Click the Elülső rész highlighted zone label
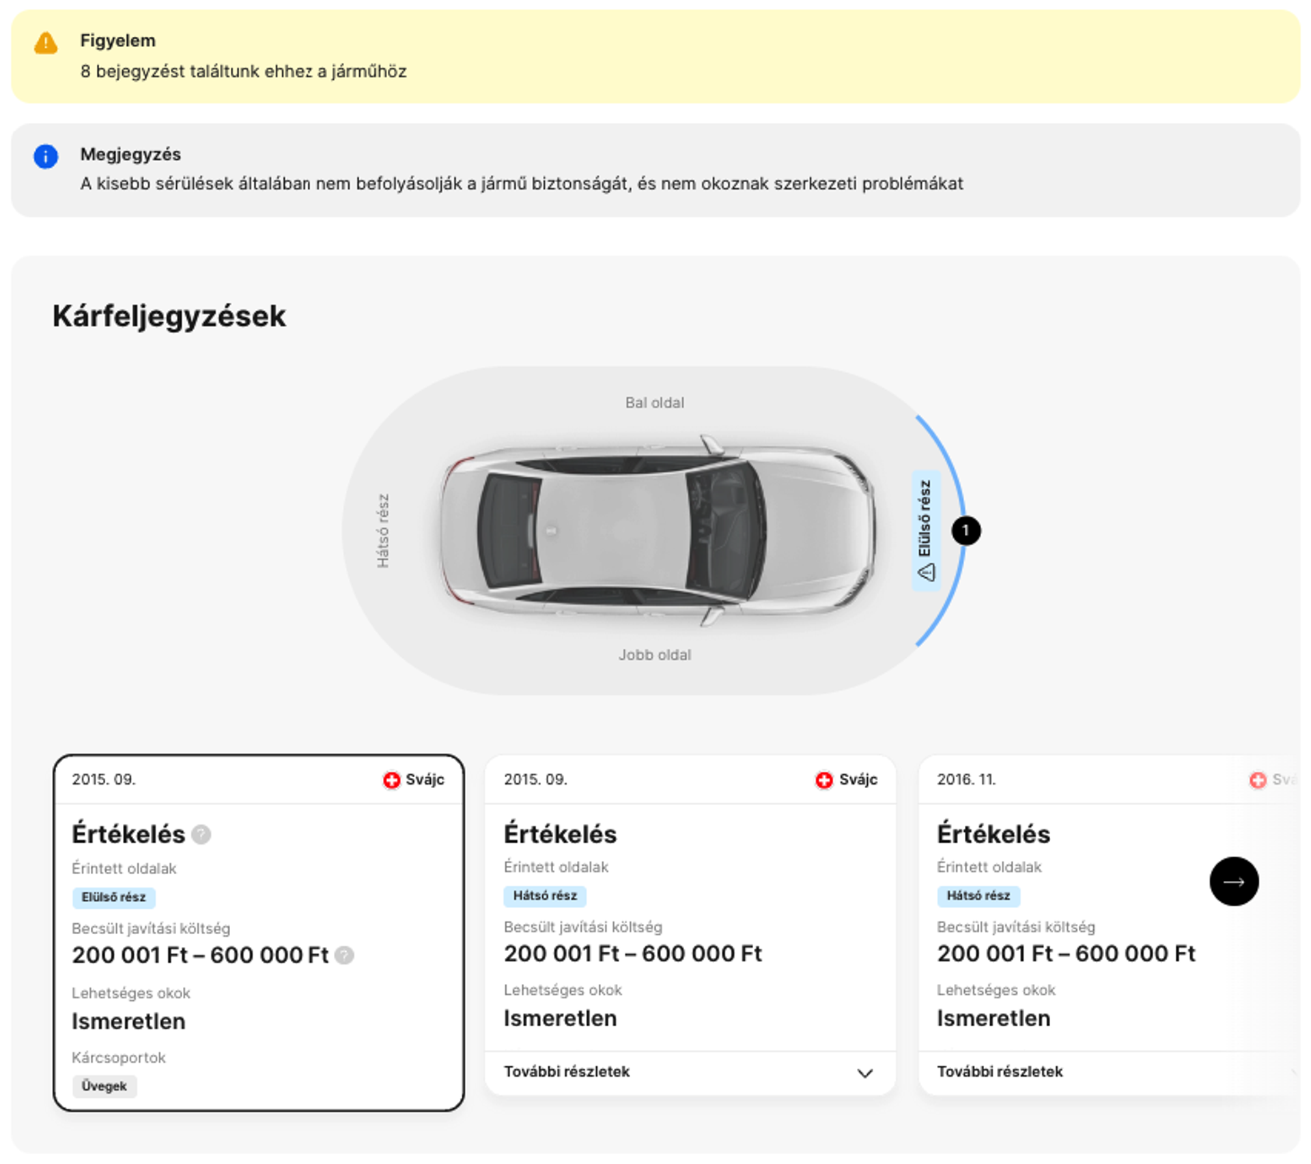Screen dimensions: 1311x1164 coord(926,530)
